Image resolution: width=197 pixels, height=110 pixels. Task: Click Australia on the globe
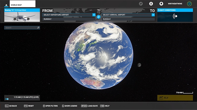pos(92,82)
